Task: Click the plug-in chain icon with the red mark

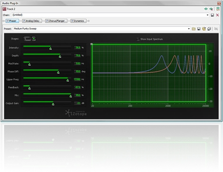Action: click(x=211, y=9)
